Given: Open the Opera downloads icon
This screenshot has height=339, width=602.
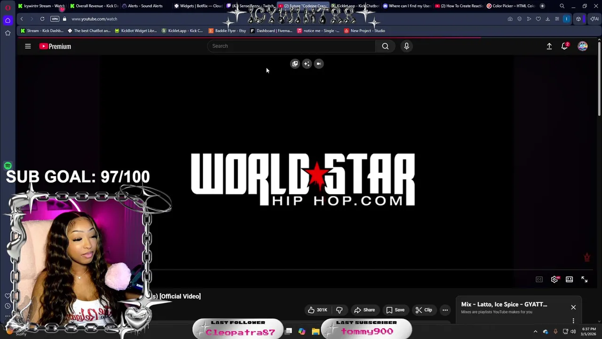Looking at the screenshot, I should pos(547,19).
